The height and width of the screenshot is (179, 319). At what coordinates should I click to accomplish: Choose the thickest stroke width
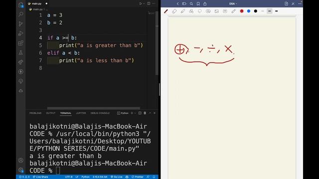(277, 11)
